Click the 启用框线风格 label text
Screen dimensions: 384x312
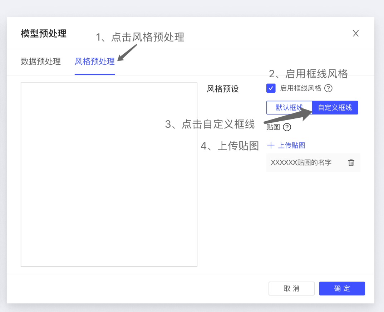pyautogui.click(x=300, y=88)
